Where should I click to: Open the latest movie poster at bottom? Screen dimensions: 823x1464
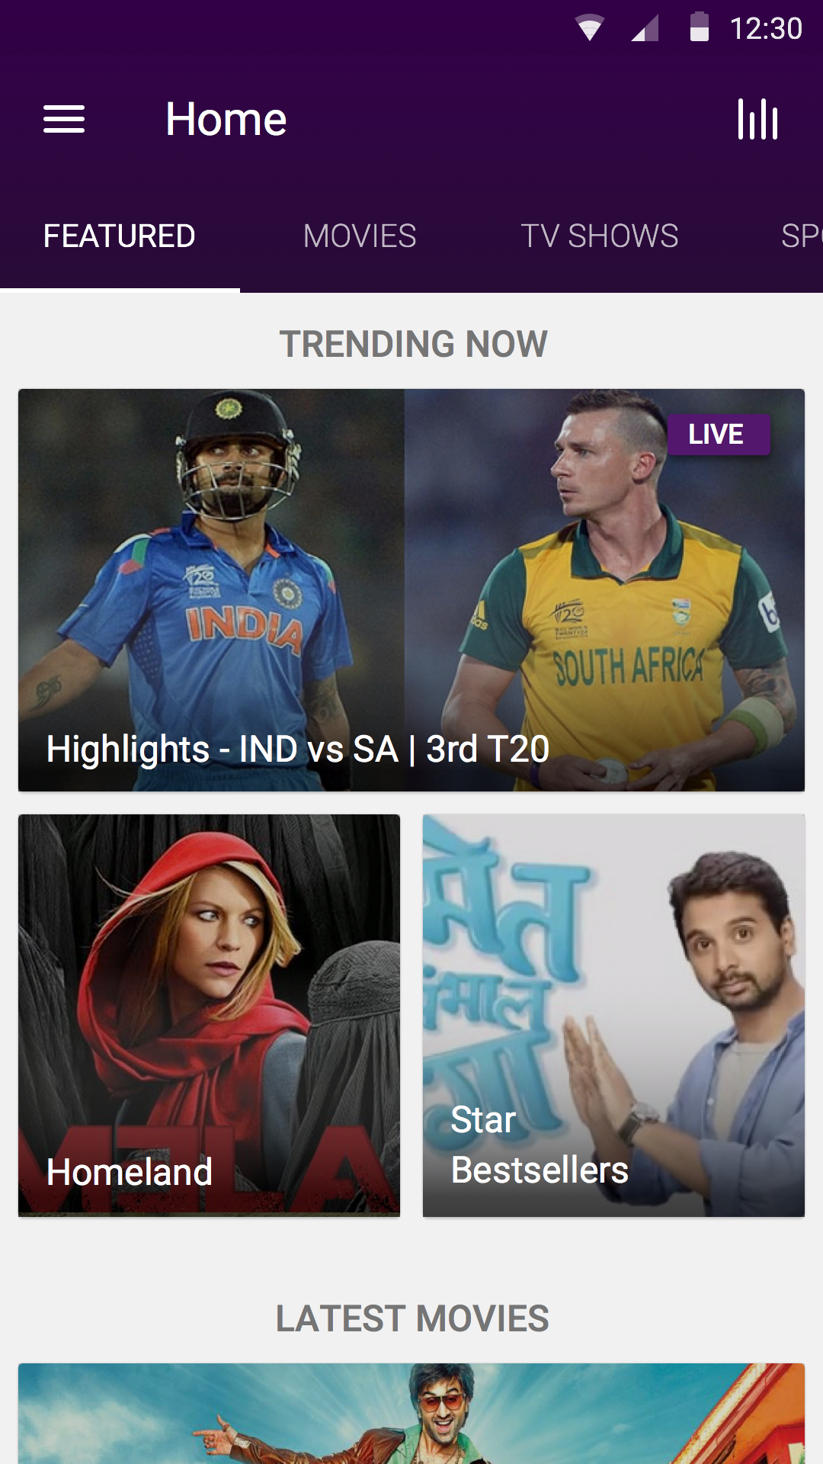pyautogui.click(x=411, y=1413)
